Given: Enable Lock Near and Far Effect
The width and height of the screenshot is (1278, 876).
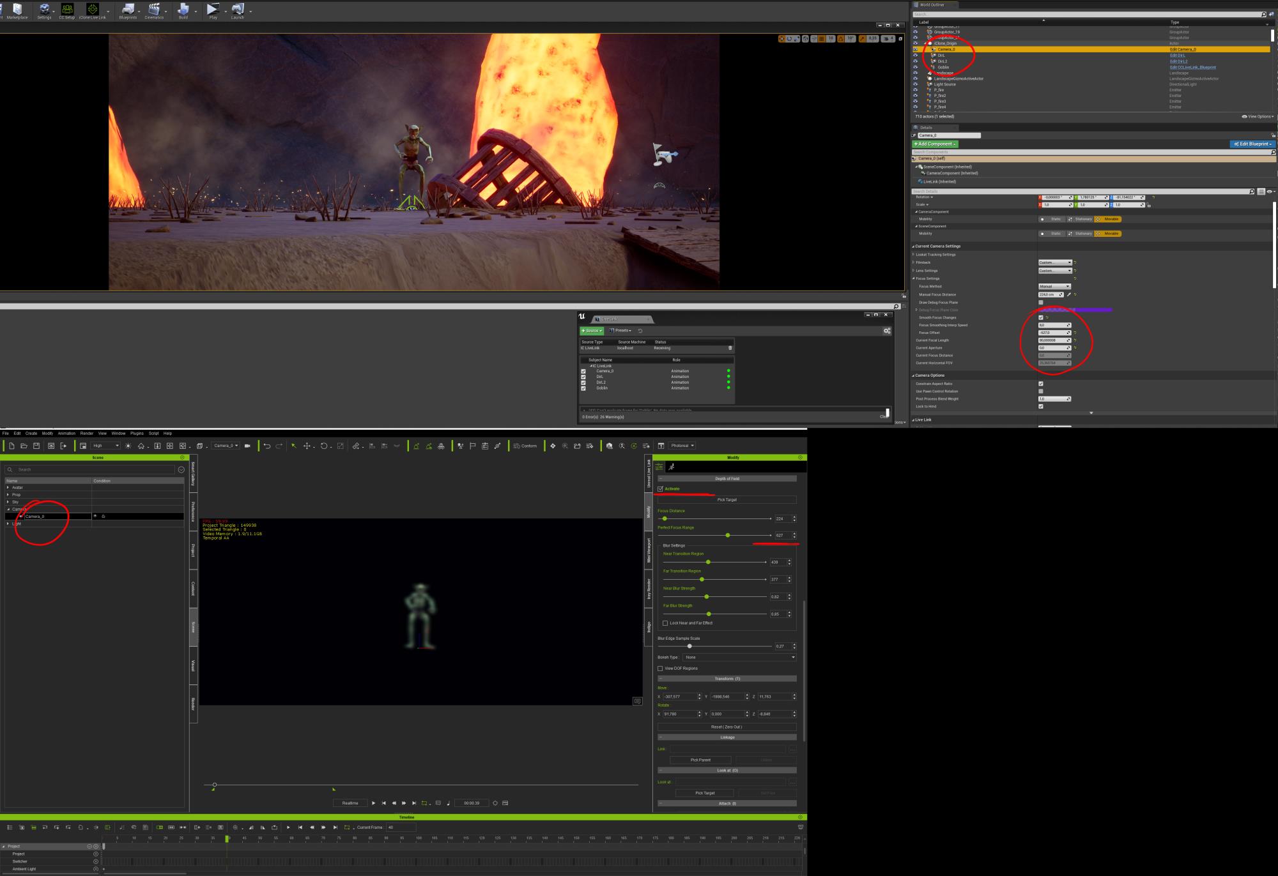Looking at the screenshot, I should click(x=665, y=623).
